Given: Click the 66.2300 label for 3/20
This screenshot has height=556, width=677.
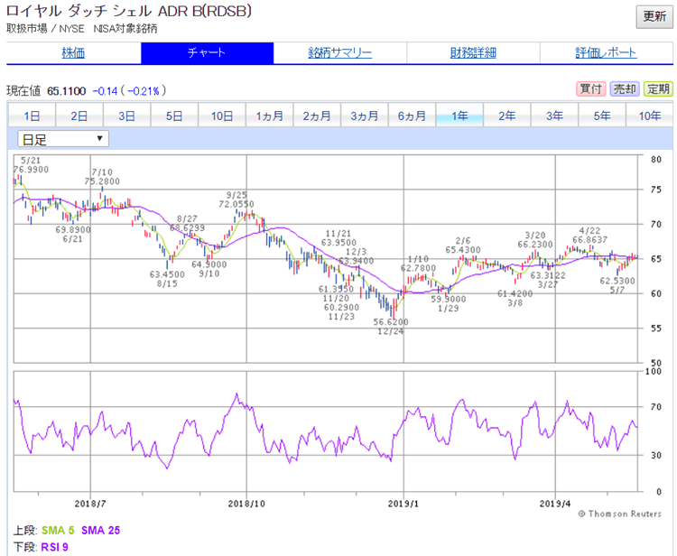Looking at the screenshot, I should [535, 245].
